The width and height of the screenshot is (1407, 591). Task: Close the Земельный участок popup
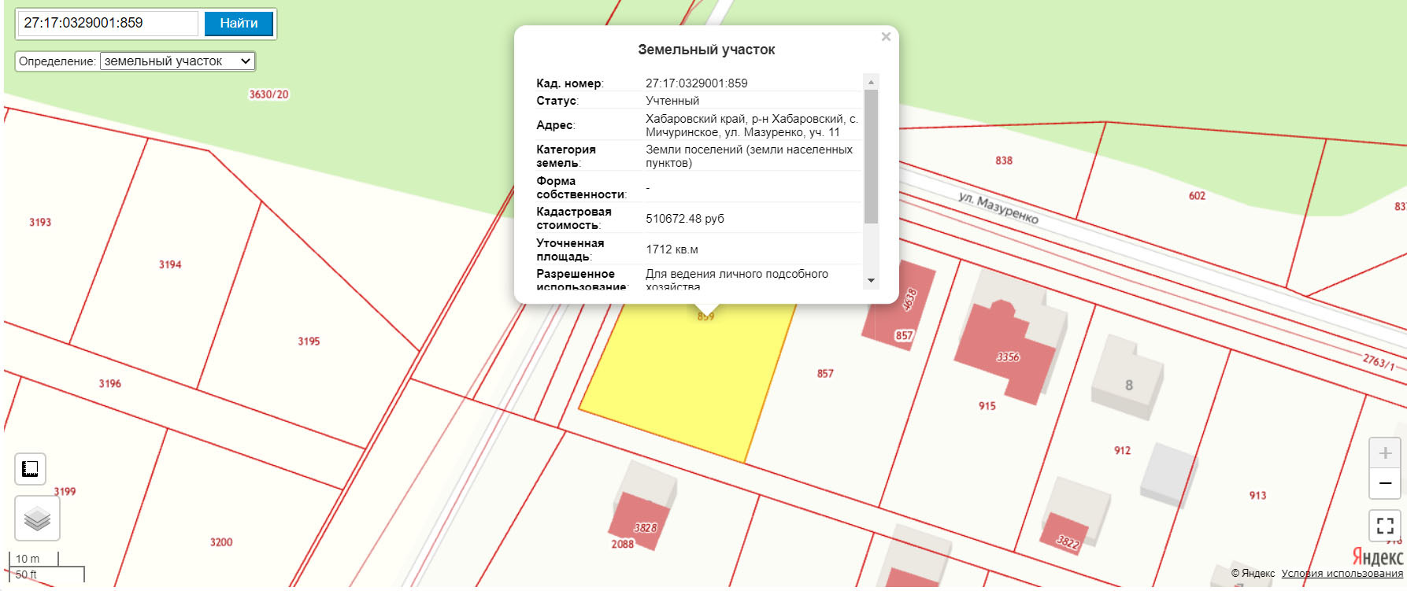(886, 37)
